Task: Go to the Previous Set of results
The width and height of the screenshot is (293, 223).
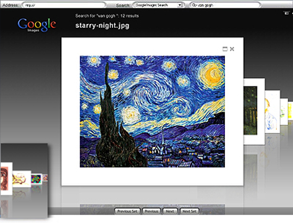Action: [127, 211]
